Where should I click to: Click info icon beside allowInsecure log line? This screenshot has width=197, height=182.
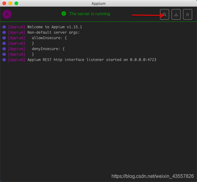click(4, 38)
